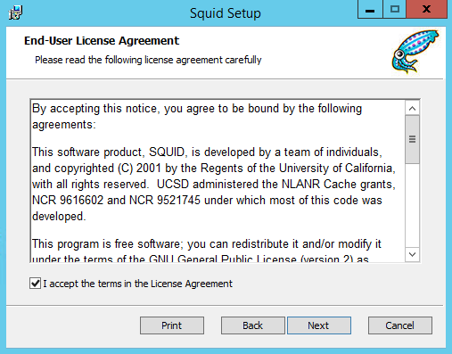
Task: Click the license scrollbar thumb
Action: point(412,139)
